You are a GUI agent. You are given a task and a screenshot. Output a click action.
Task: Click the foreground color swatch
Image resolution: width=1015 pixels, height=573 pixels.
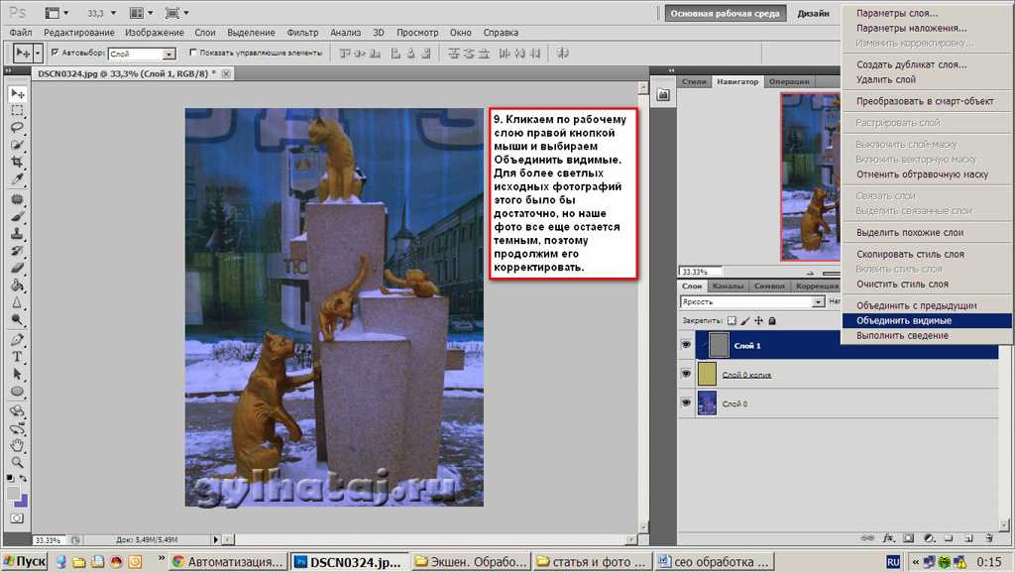(13, 494)
